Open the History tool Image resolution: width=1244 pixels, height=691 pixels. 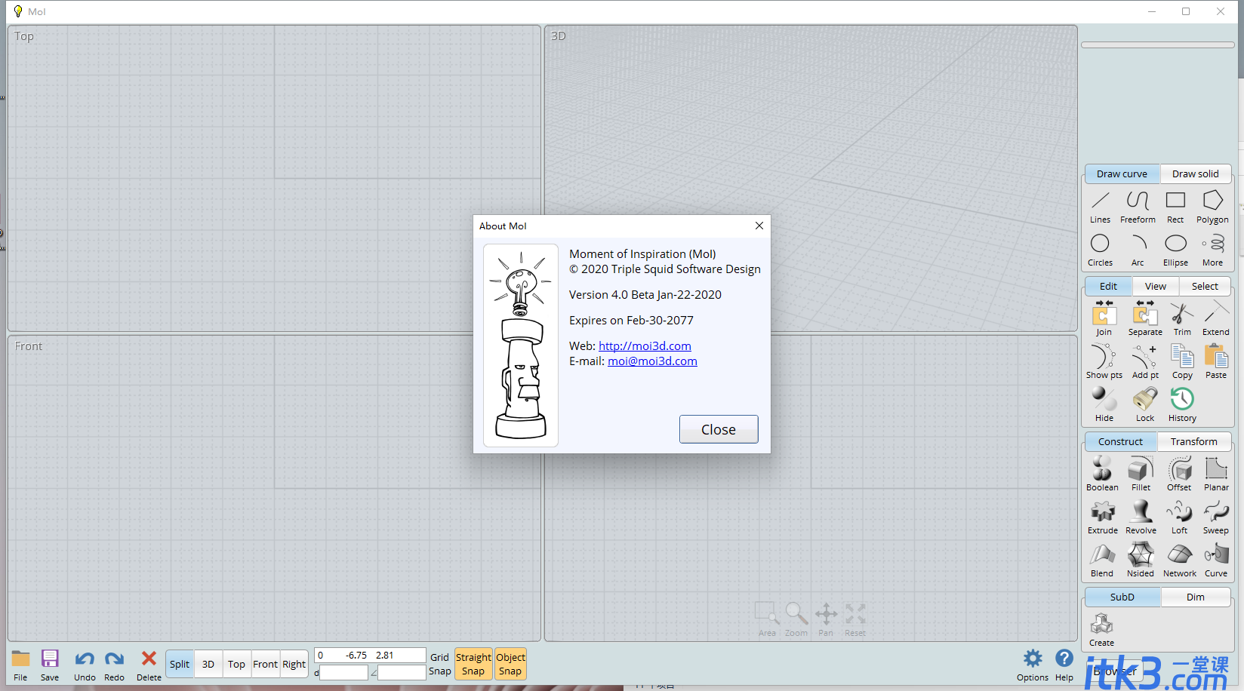tap(1182, 404)
